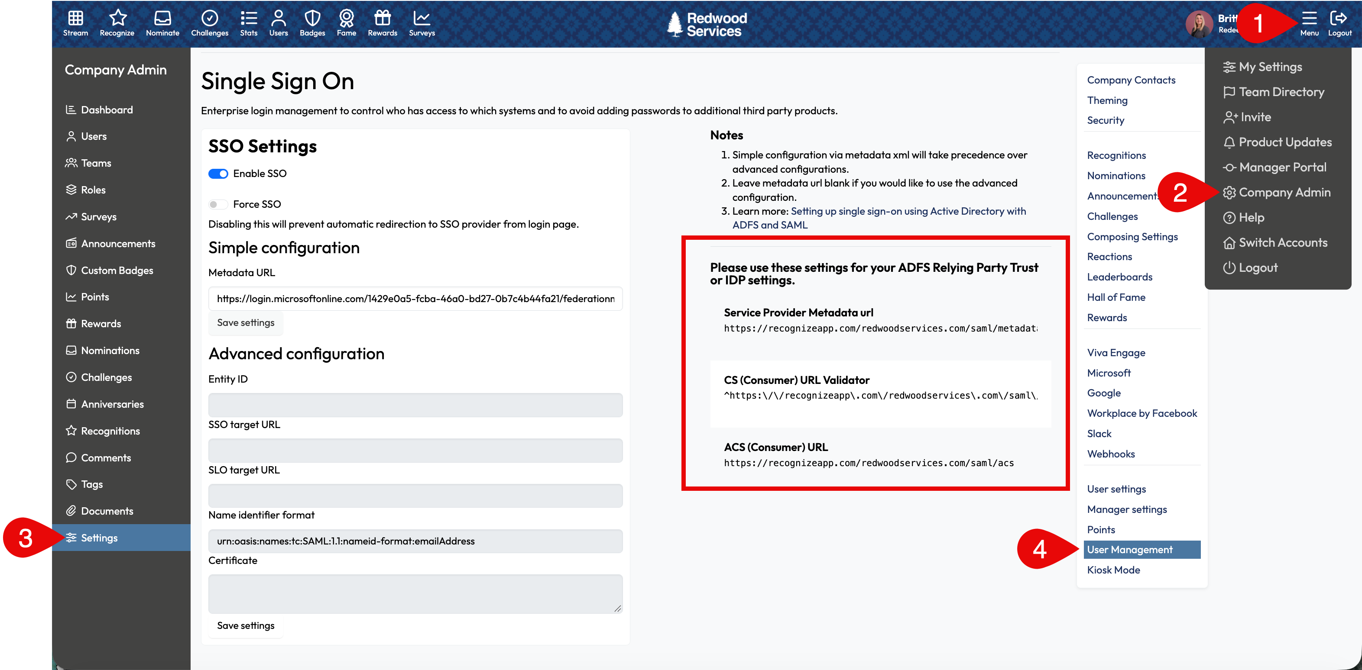The height and width of the screenshot is (670, 1362).
Task: Select Manager Portal in dropdown menu
Action: (1275, 167)
